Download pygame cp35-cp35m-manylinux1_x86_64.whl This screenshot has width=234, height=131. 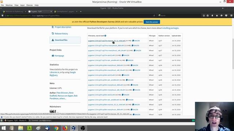click(x=106, y=90)
